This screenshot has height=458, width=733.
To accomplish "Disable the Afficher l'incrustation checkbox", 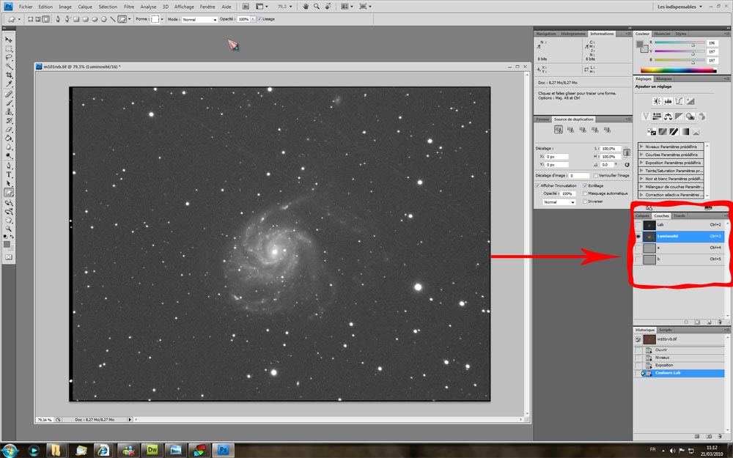I will (x=538, y=186).
